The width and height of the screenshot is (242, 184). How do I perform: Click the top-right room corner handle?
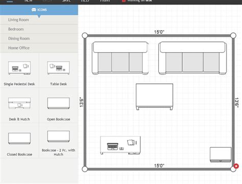(233, 36)
